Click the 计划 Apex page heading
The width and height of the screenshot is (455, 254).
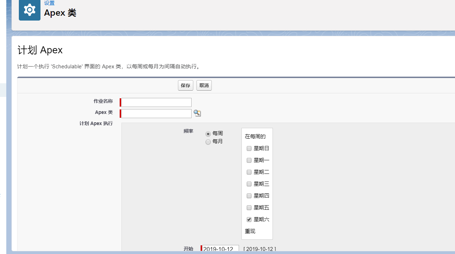(x=40, y=50)
